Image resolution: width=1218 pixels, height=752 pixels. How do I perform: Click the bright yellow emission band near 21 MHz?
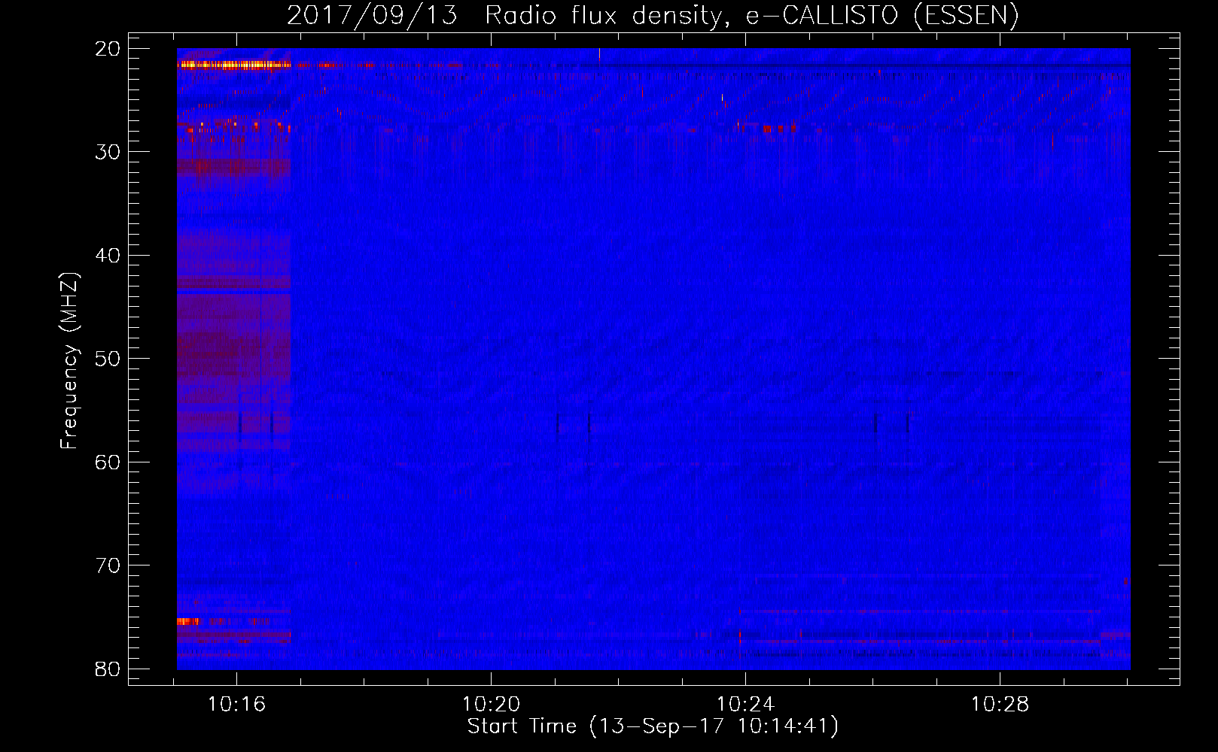tap(233, 65)
